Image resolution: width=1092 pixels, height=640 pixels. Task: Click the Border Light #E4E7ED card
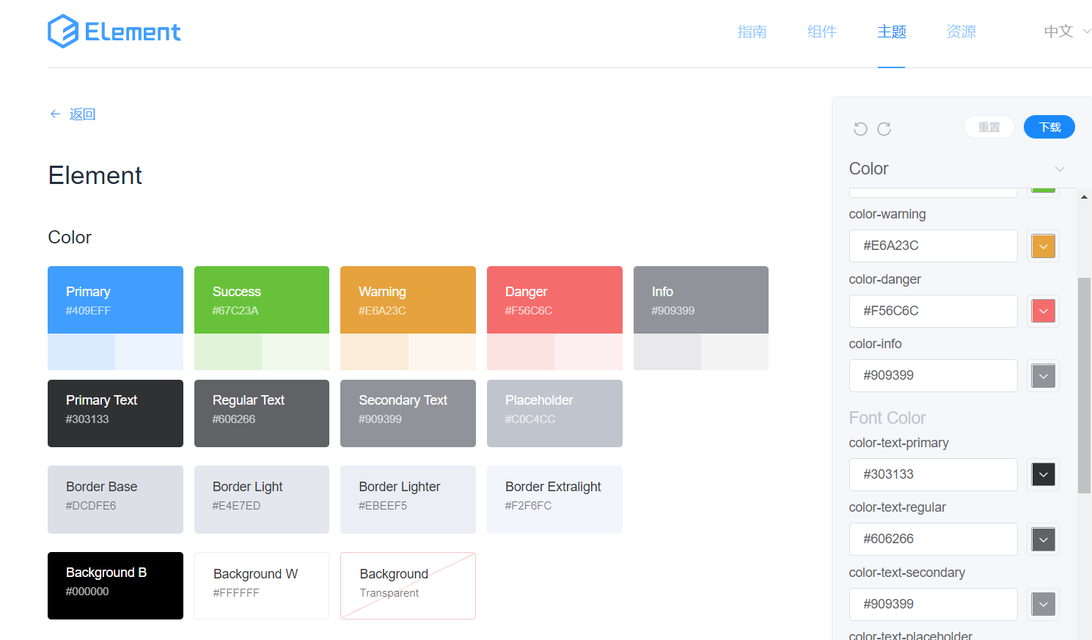click(262, 499)
